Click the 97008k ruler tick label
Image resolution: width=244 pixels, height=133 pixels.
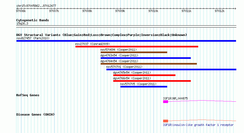point(87,11)
